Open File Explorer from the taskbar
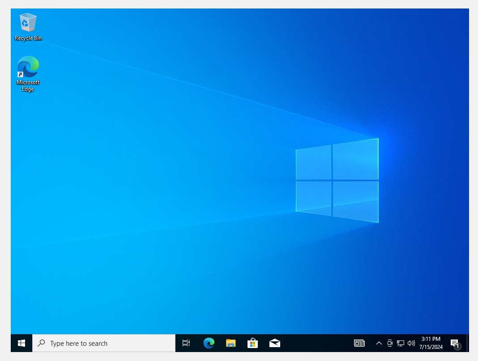Viewport: 478px width, 361px height. [231, 344]
